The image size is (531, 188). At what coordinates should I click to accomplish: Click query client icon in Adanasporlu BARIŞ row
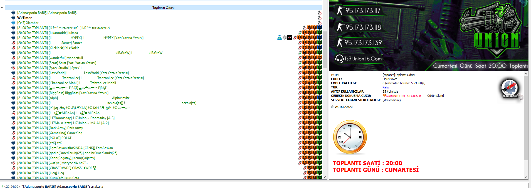click(320, 13)
